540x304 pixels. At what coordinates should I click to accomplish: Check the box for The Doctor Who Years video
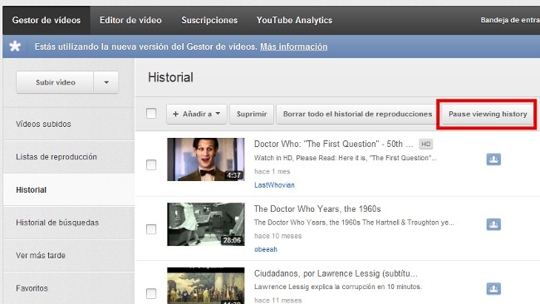151,229
